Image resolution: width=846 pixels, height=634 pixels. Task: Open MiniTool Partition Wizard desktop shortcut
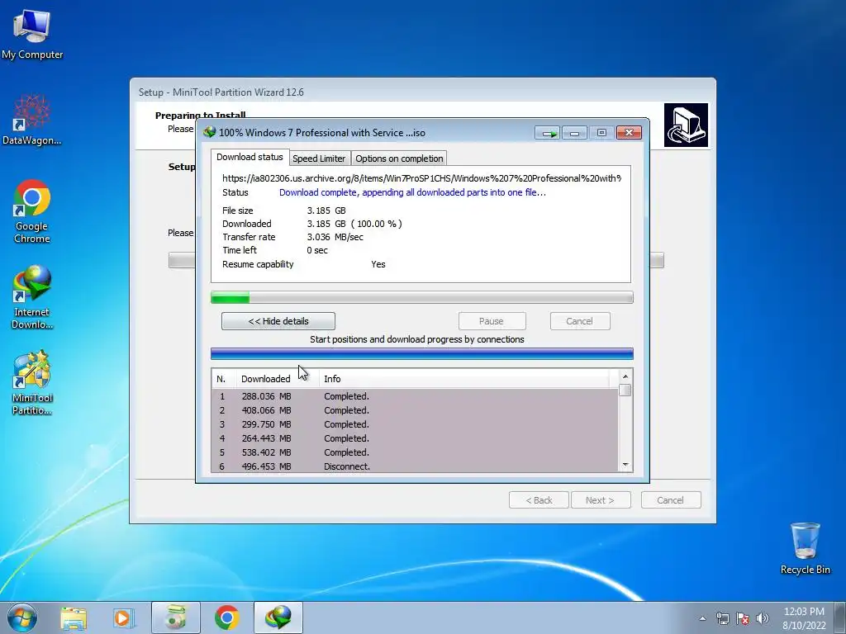coord(32,382)
